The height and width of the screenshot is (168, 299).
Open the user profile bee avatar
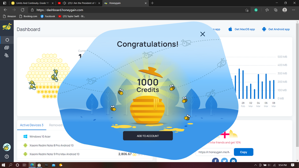pyautogui.click(x=7, y=147)
